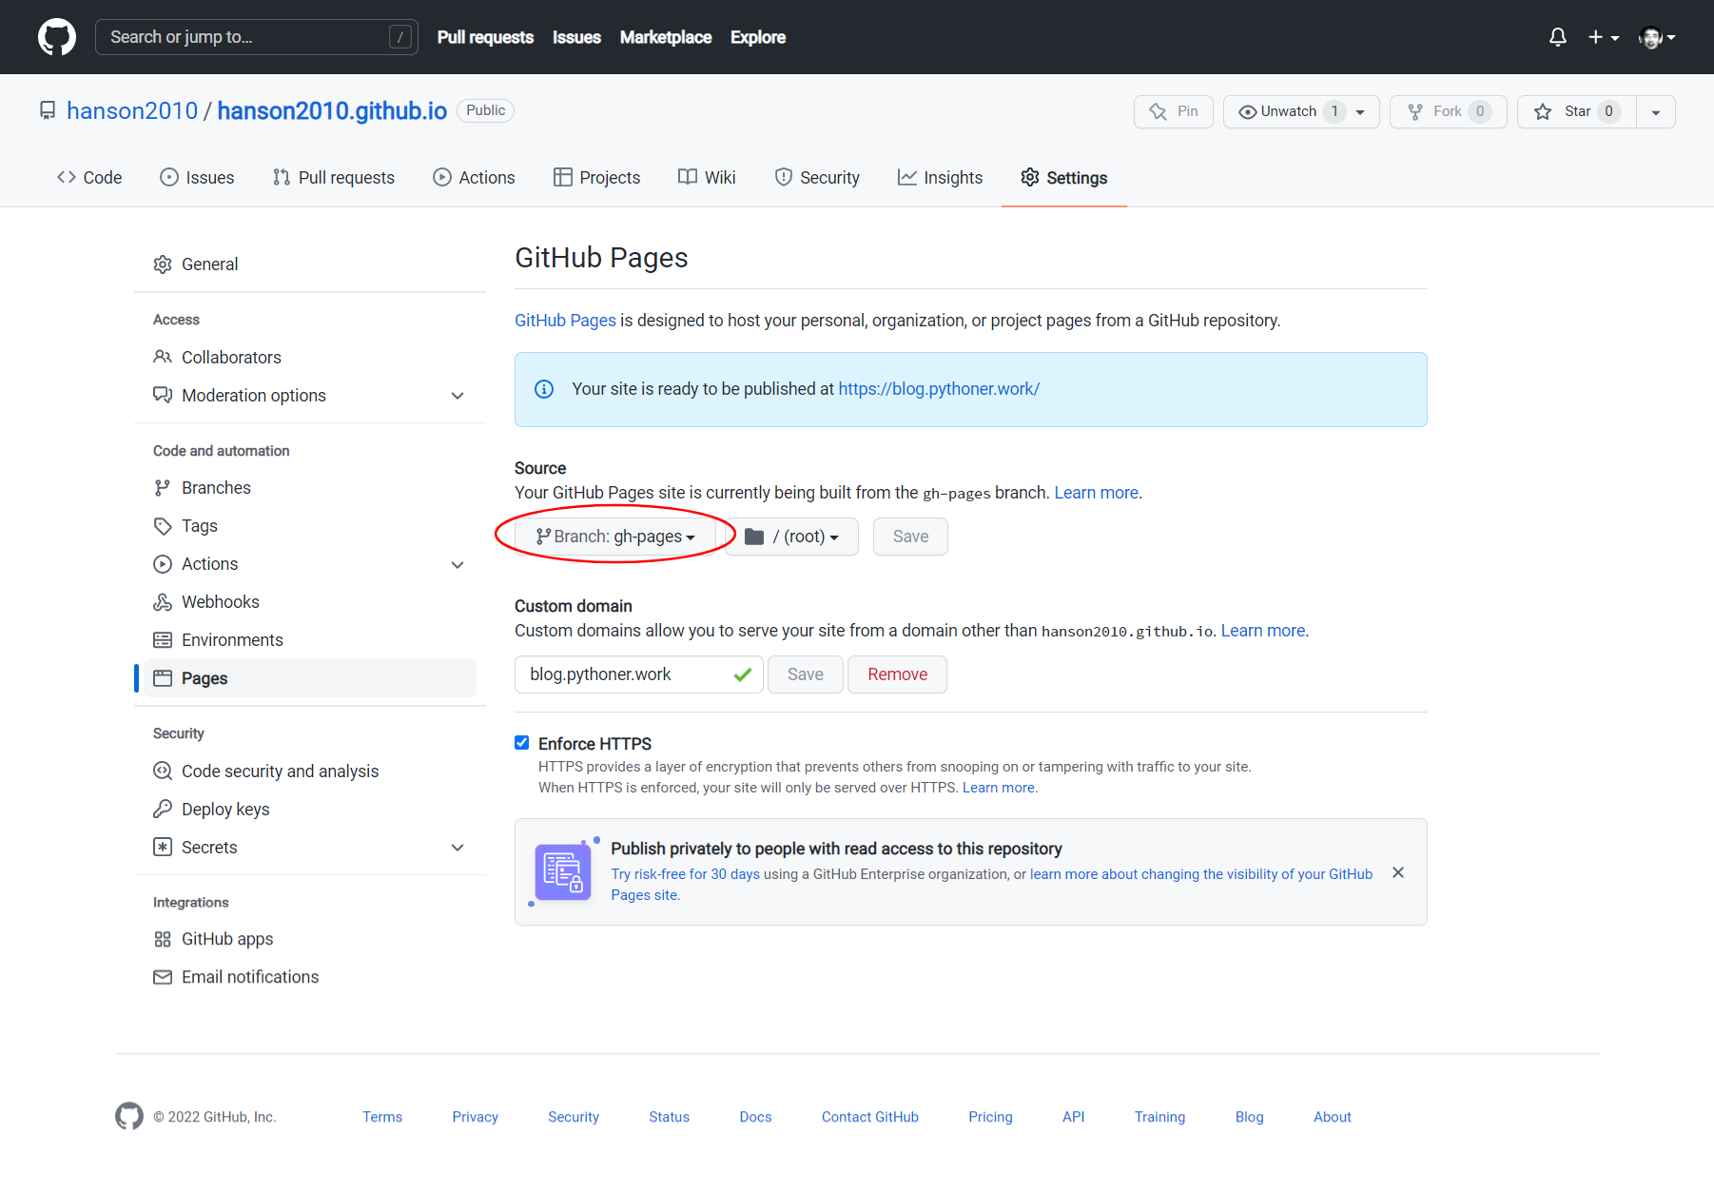Switch to the repository Security tab
Screen dimensions: 1714x1192
pyautogui.click(x=817, y=178)
